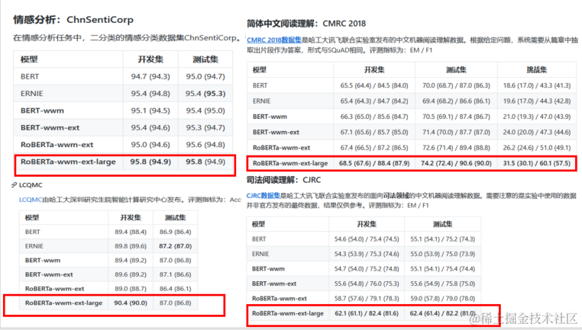Image resolution: width=582 pixels, height=330 pixels.
Task: Click the cell 58.7 (57.6) / 79.1 (78.3)
Action: [367, 298]
